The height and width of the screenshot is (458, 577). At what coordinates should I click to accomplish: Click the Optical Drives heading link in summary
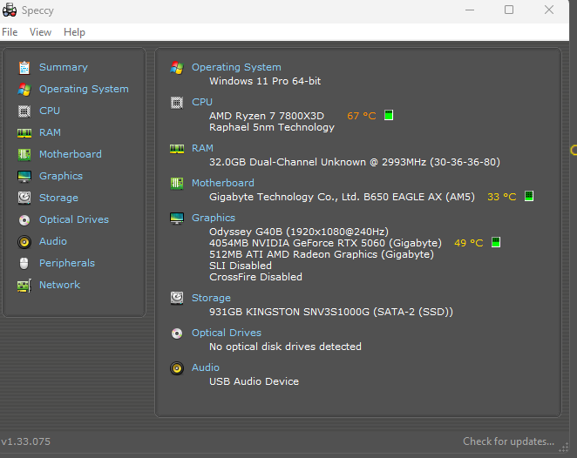tap(227, 333)
